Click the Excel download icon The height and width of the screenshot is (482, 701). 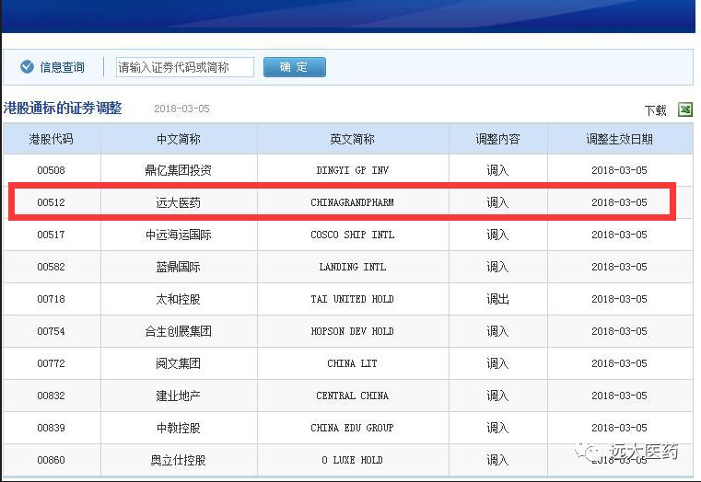[685, 109]
